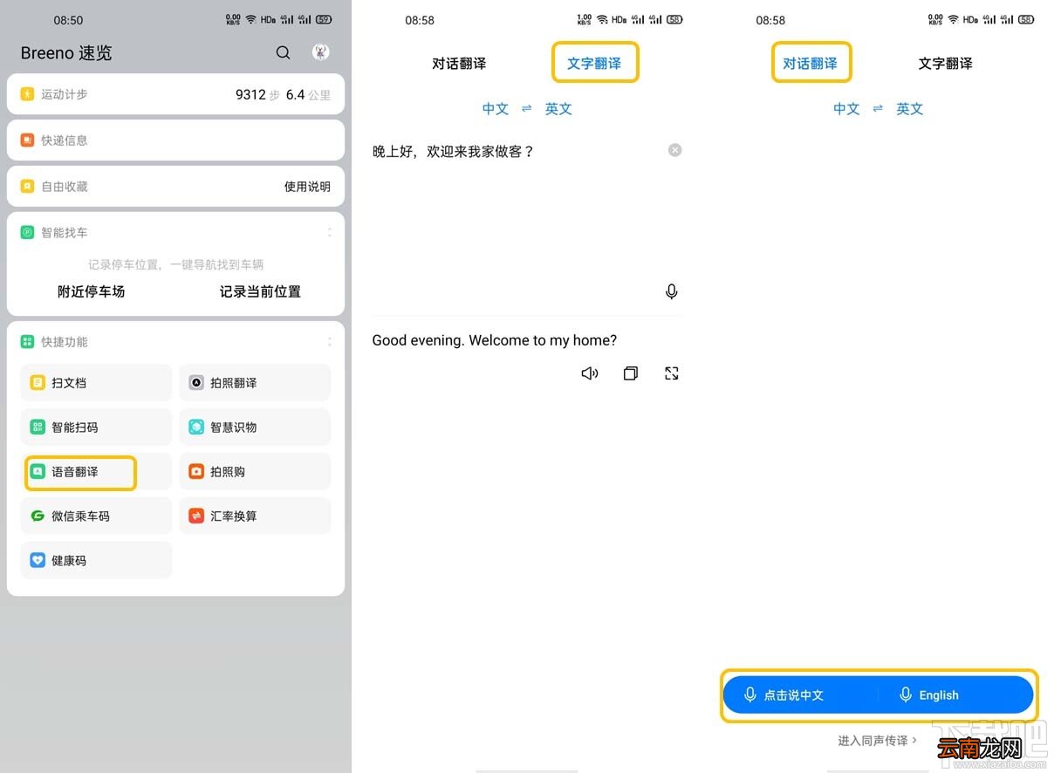Open 使用说明 link in 自由收藏

(x=307, y=187)
